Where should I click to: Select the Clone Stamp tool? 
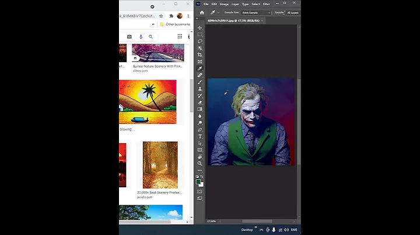pyautogui.click(x=200, y=88)
